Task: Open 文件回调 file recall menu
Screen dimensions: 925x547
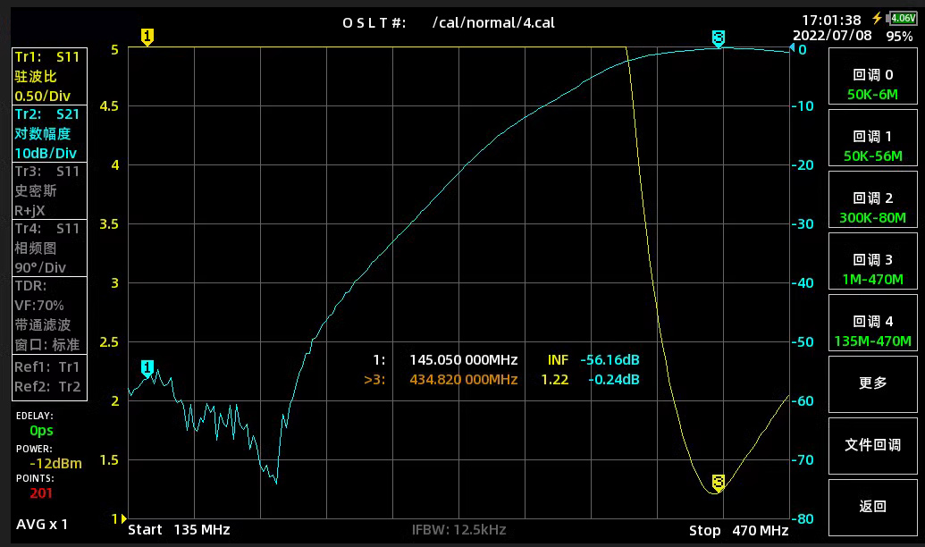Action: (872, 444)
